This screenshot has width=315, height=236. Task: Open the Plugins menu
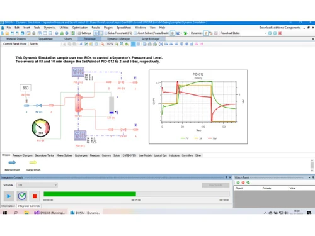point(108,28)
